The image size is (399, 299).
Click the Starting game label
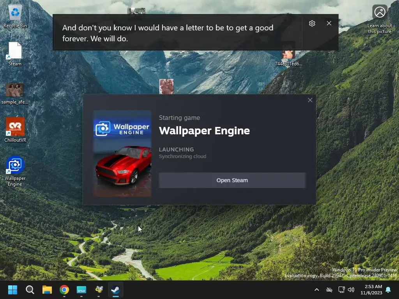[179, 118]
